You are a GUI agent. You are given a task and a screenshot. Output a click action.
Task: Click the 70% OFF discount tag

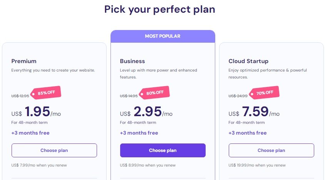click(x=264, y=93)
